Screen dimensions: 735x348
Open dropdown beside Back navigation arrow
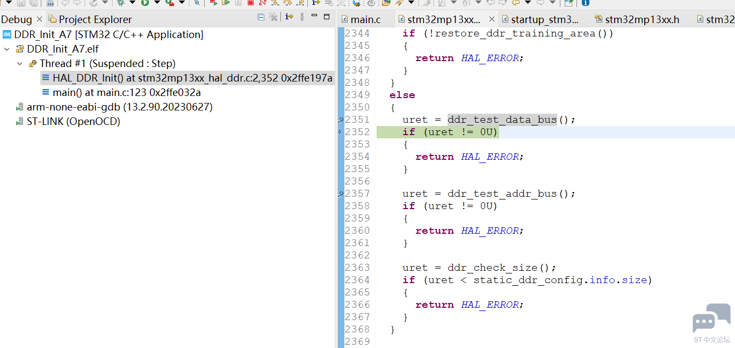tap(528, 3)
